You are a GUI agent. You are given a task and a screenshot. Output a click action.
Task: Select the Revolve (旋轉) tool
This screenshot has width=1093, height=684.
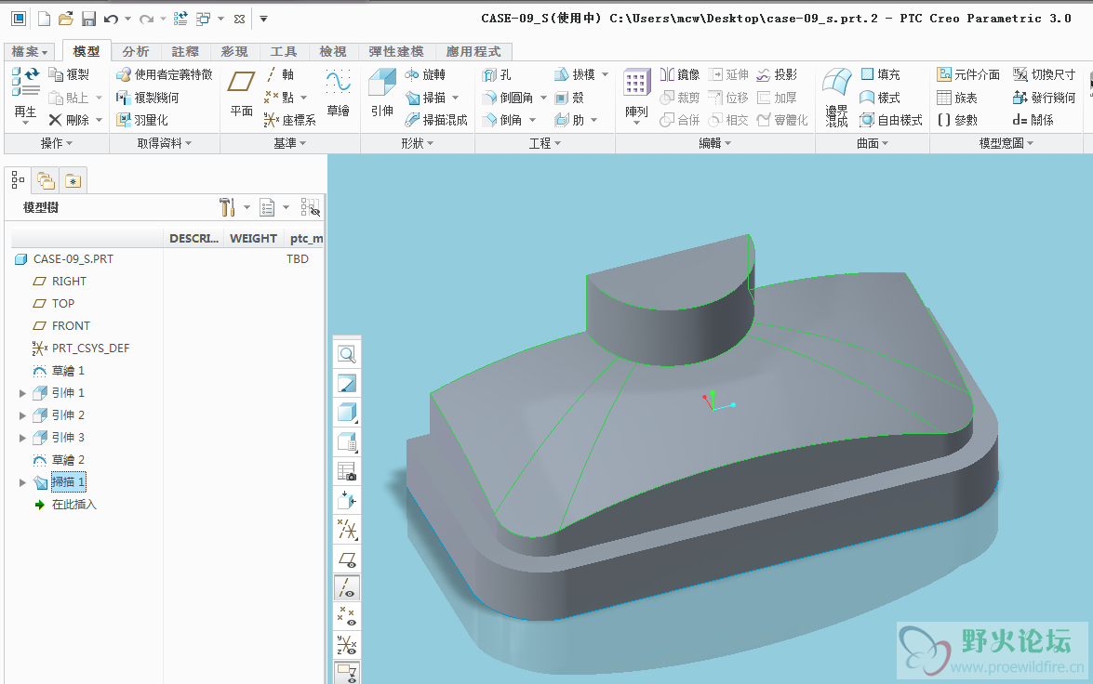point(425,74)
